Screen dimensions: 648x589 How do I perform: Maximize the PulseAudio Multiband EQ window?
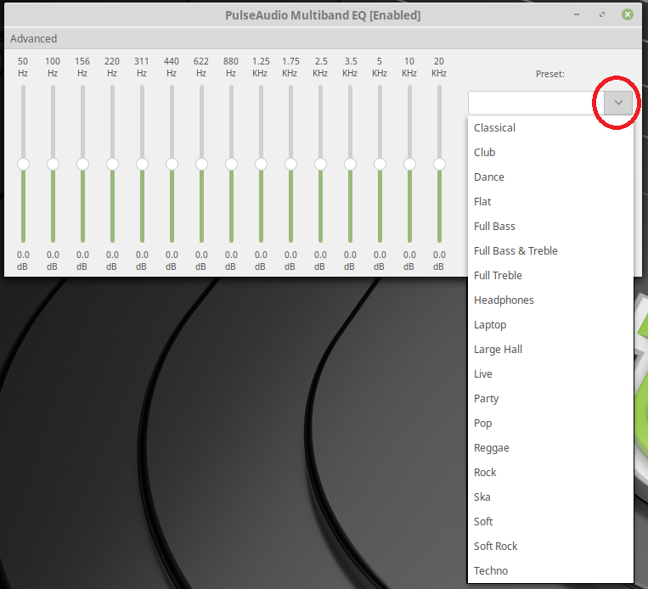602,15
